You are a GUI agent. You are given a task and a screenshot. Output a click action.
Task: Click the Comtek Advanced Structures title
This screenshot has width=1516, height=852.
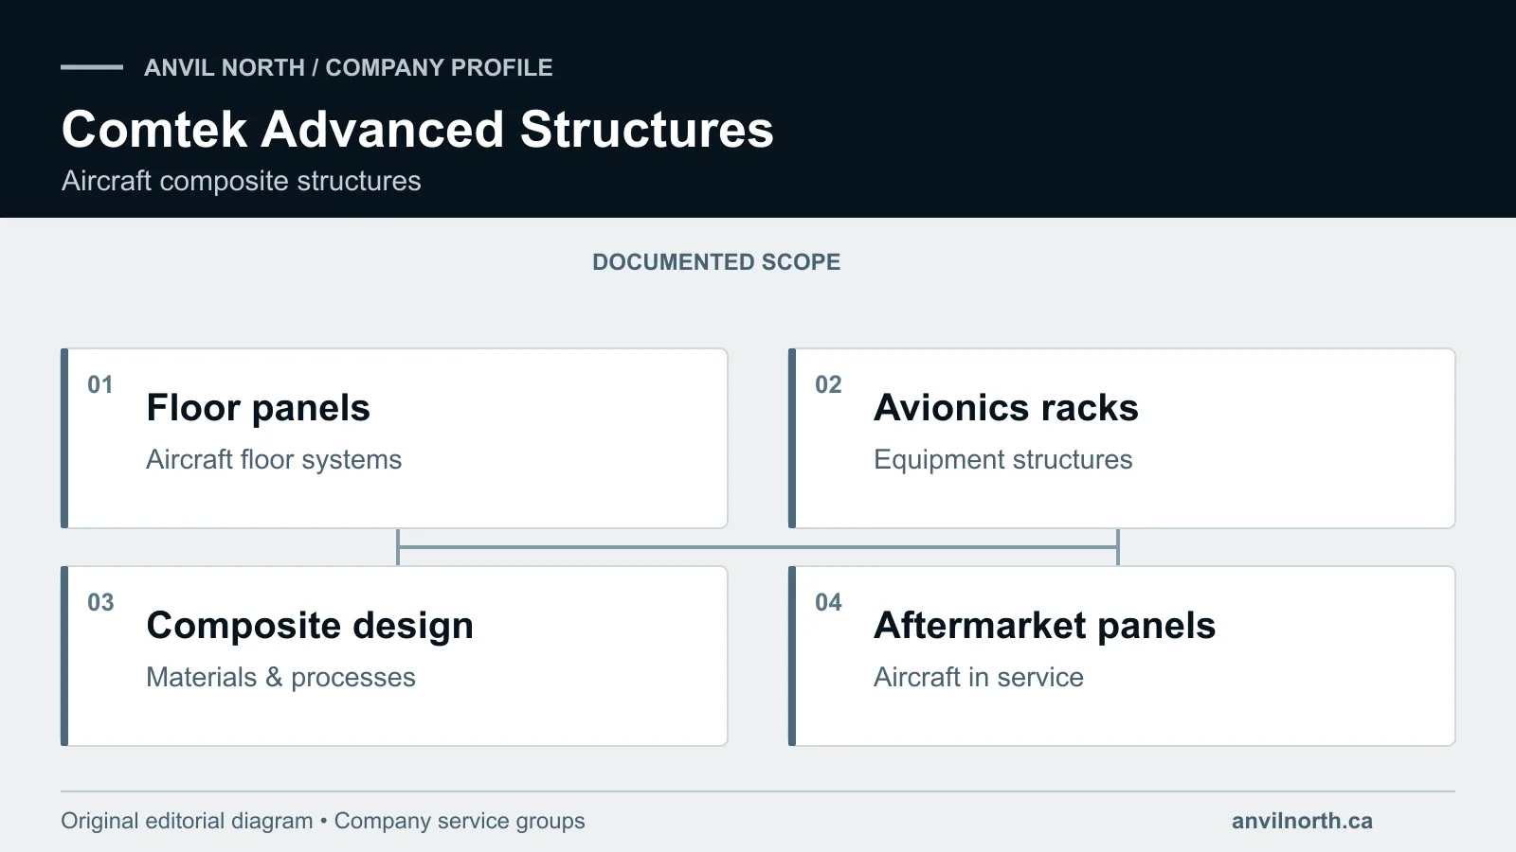click(418, 130)
